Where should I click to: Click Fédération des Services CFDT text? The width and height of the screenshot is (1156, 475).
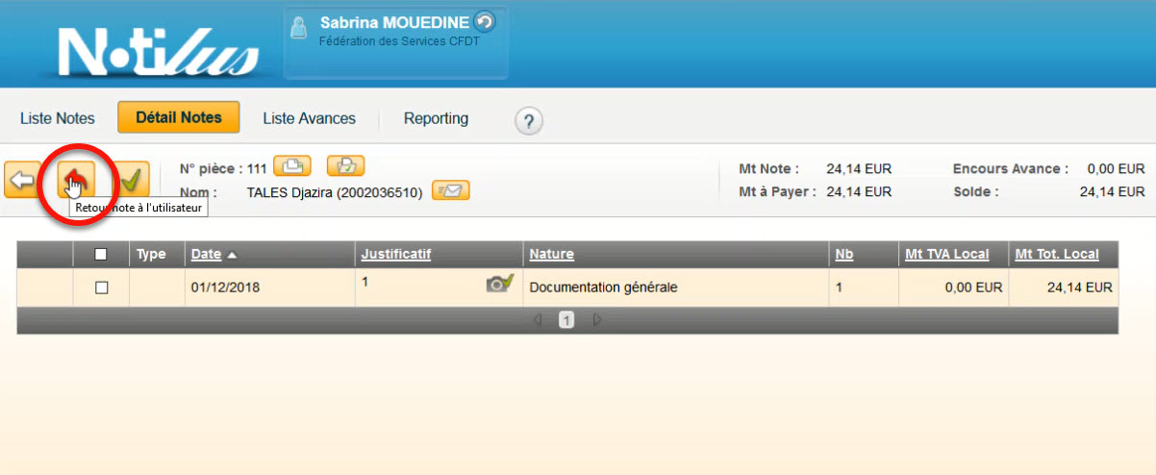(399, 41)
